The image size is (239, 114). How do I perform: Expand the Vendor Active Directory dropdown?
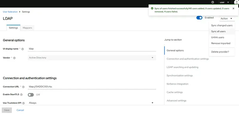[92, 58]
